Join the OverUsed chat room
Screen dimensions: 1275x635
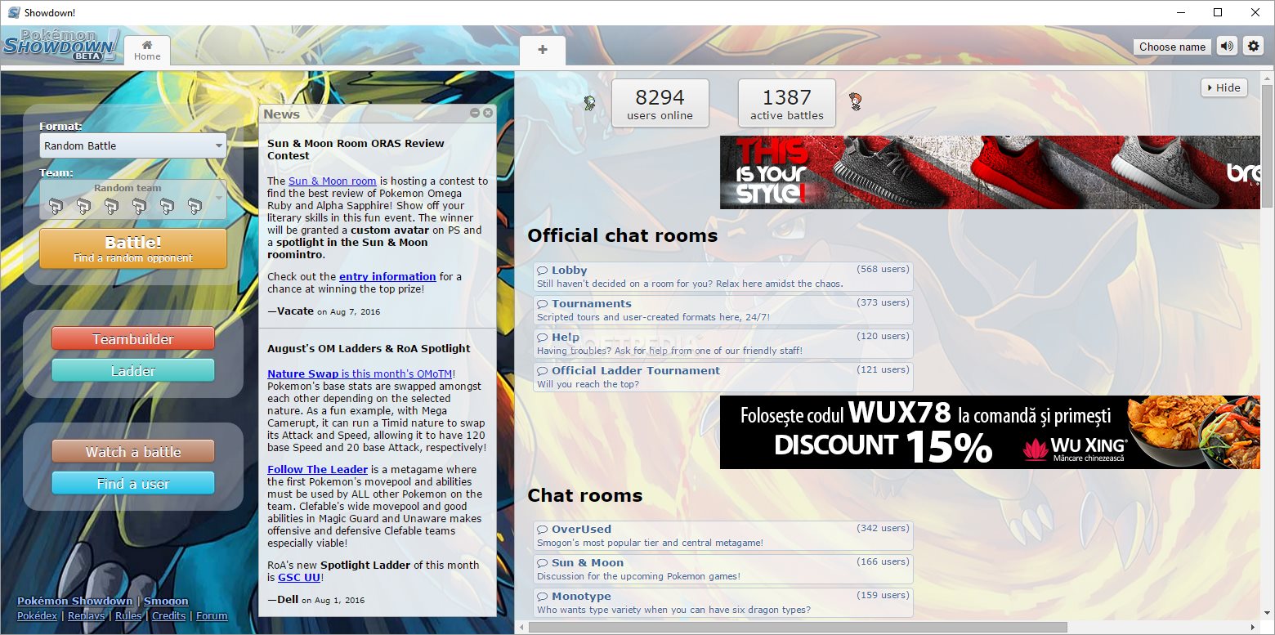click(x=723, y=535)
